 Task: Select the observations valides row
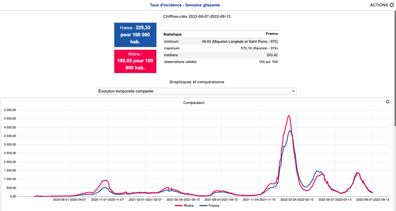220,62
